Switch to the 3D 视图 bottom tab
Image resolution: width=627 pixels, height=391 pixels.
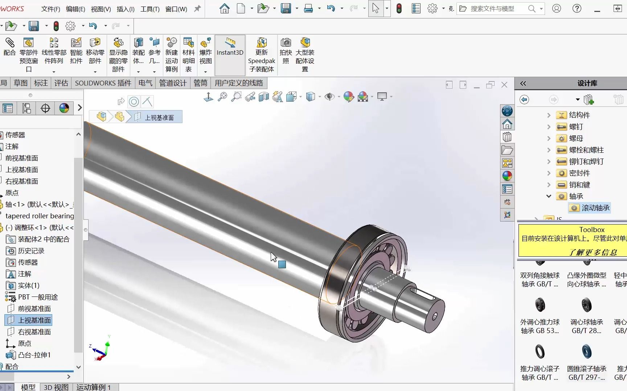coord(56,387)
